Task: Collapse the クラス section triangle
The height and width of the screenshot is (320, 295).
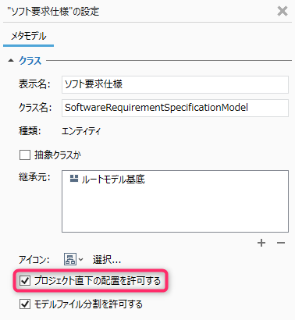Action: click(x=11, y=61)
